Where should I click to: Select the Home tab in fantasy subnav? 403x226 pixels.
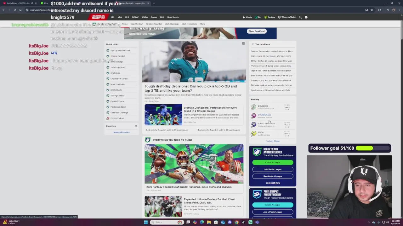pyautogui.click(x=125, y=24)
